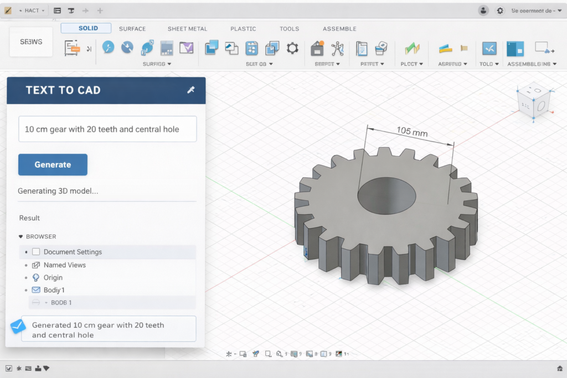Open the settings gear icon in the ribbon
The height and width of the screenshot is (378, 567).
pyautogui.click(x=292, y=48)
